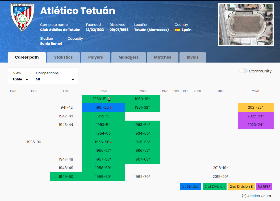Open the 1966-67* season
Image resolution: width=280 pixels, height=201 pixels.
point(142,151)
